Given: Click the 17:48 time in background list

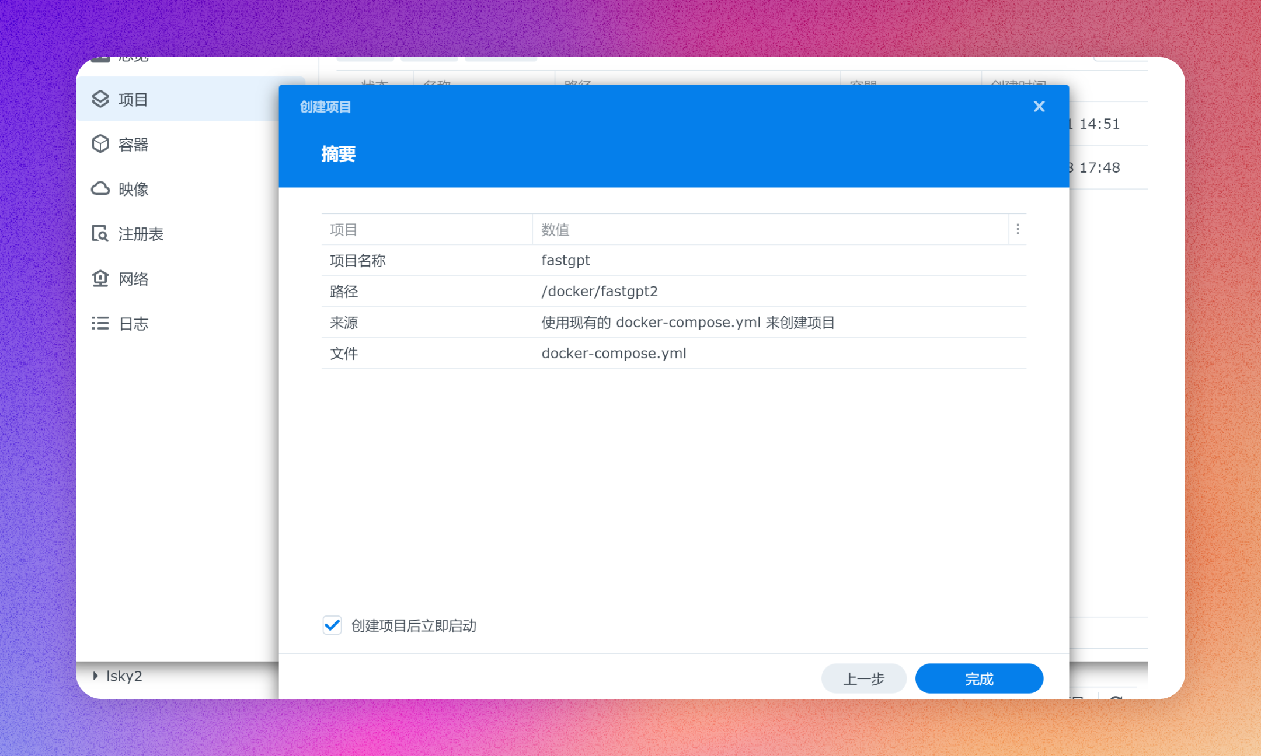Looking at the screenshot, I should pos(1099,167).
